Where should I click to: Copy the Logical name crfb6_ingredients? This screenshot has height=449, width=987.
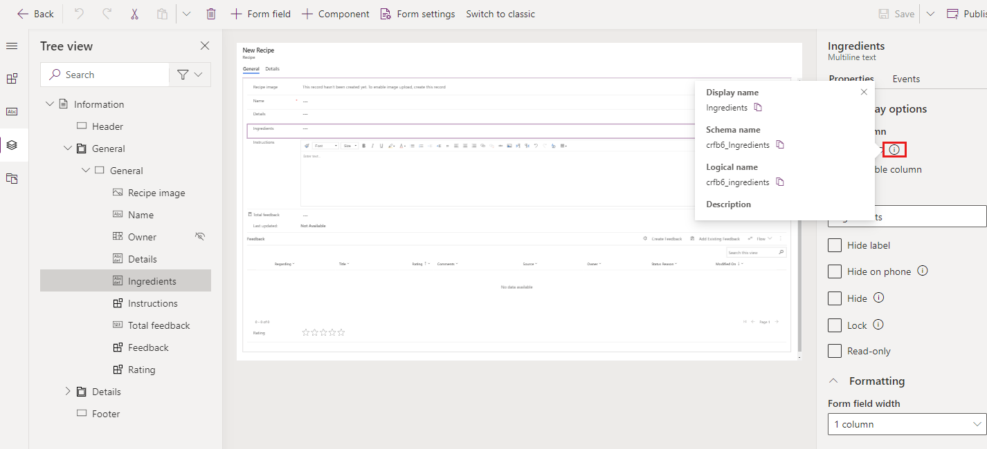(x=780, y=182)
